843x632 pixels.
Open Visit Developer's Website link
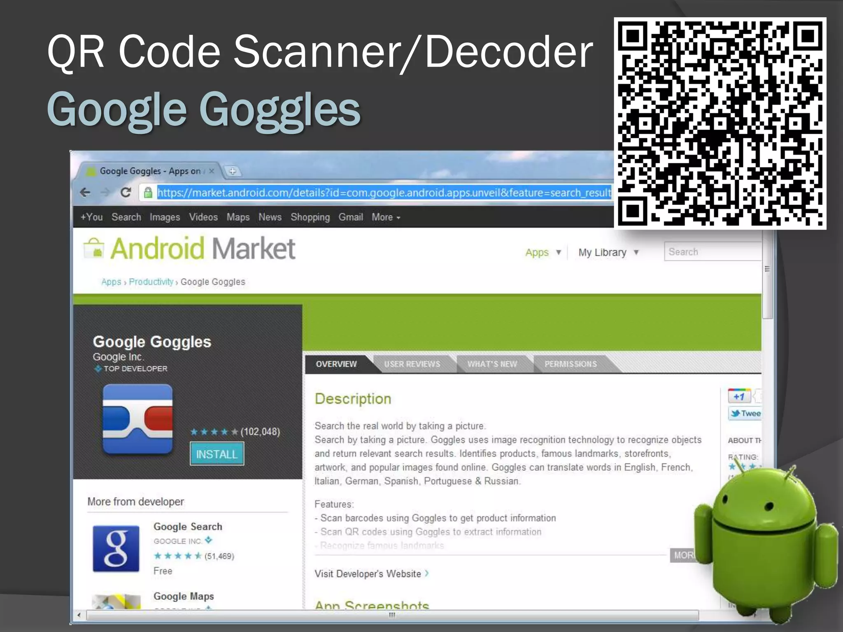click(x=371, y=574)
